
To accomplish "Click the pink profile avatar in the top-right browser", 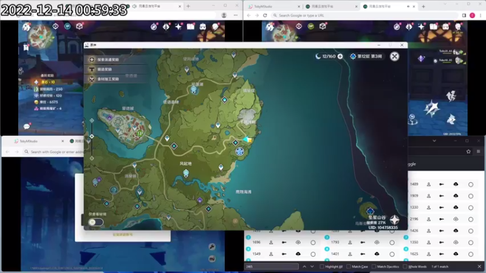I will pos(472,15).
